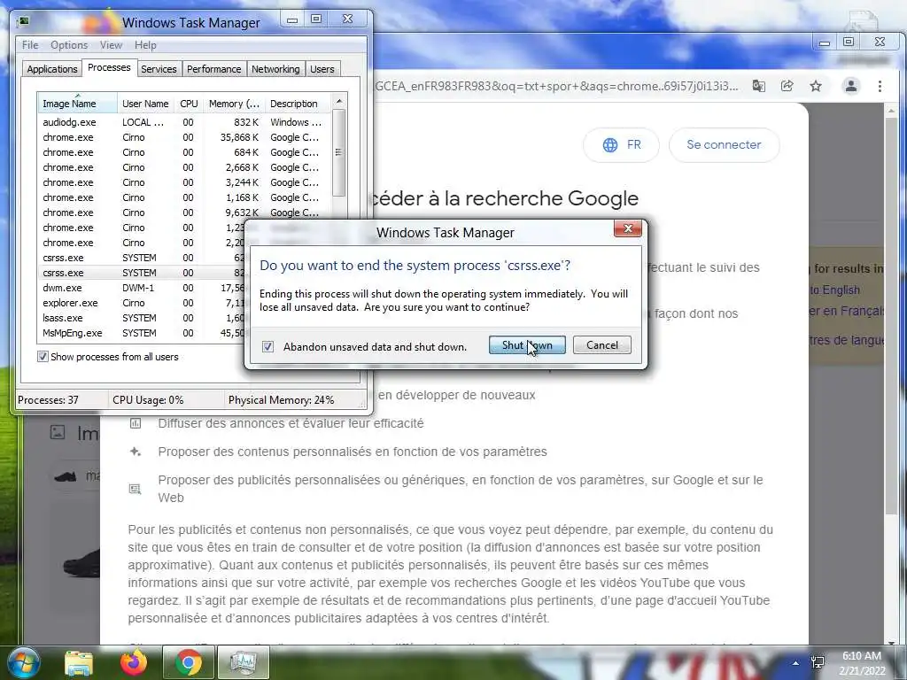Click Images icon in background Google page
This screenshot has width=907, height=680.
(58, 432)
